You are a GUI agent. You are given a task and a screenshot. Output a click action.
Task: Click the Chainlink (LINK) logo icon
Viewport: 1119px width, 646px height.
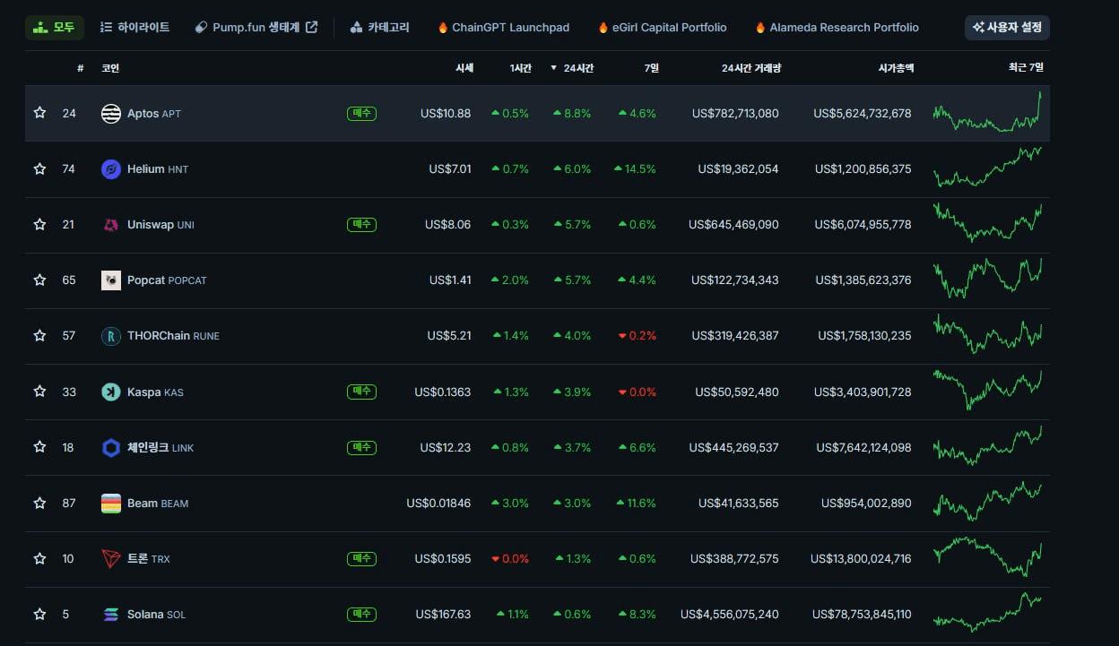click(x=111, y=448)
